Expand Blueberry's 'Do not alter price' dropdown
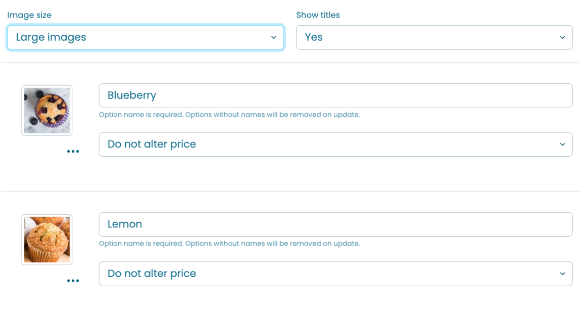 pos(335,144)
